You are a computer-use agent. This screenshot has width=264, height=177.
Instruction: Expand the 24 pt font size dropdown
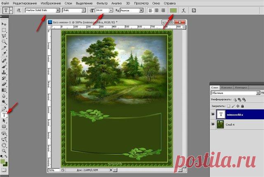coord(111,10)
